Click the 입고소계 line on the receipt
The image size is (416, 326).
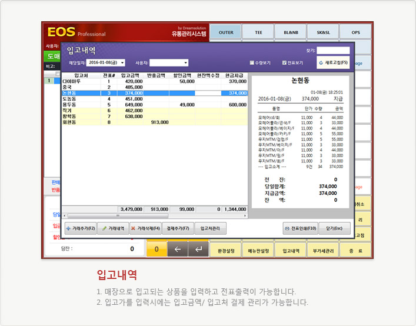click(301, 167)
